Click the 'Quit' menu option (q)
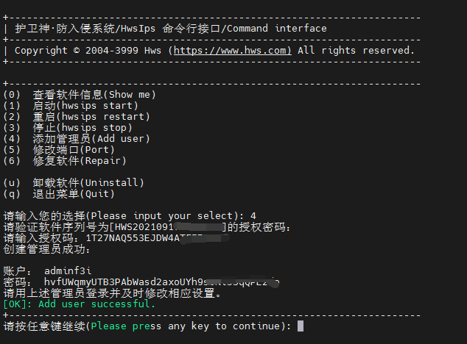The image size is (467, 344). click(74, 193)
